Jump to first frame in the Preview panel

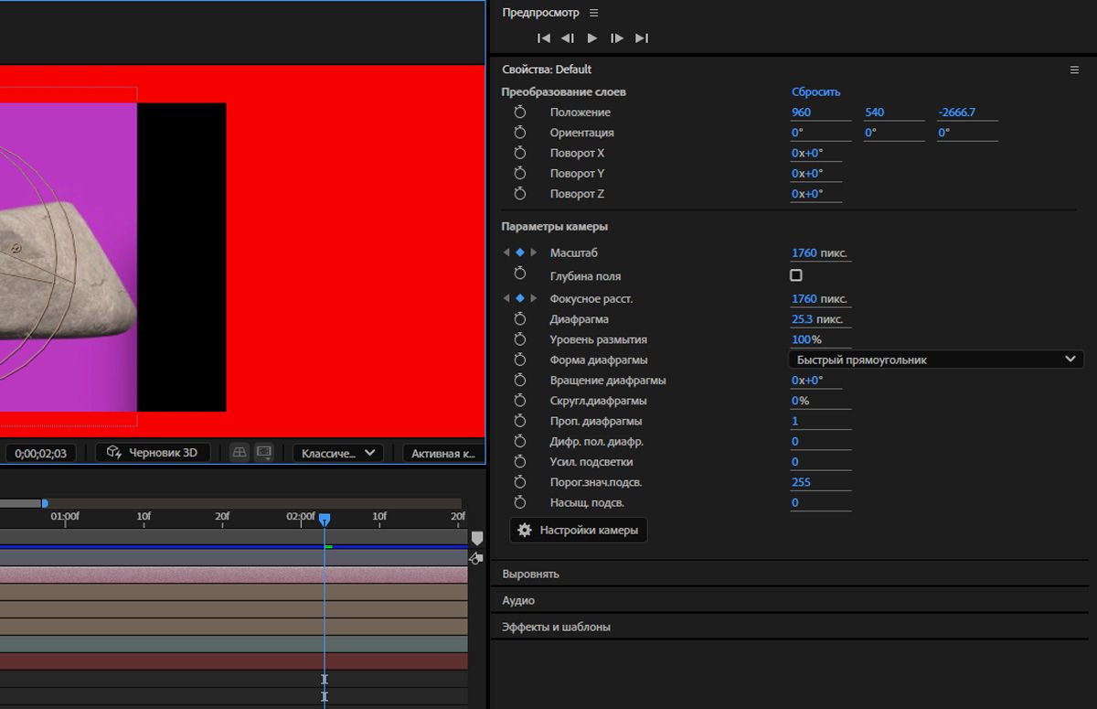543,38
